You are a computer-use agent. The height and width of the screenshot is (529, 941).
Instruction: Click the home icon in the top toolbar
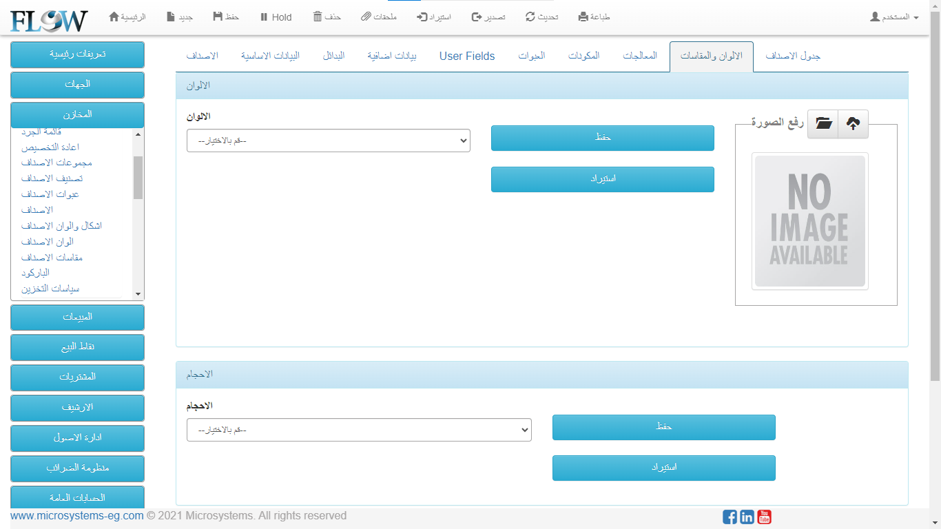point(114,17)
